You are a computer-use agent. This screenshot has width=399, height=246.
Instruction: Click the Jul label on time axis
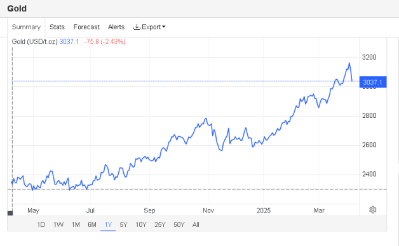pyautogui.click(x=90, y=210)
